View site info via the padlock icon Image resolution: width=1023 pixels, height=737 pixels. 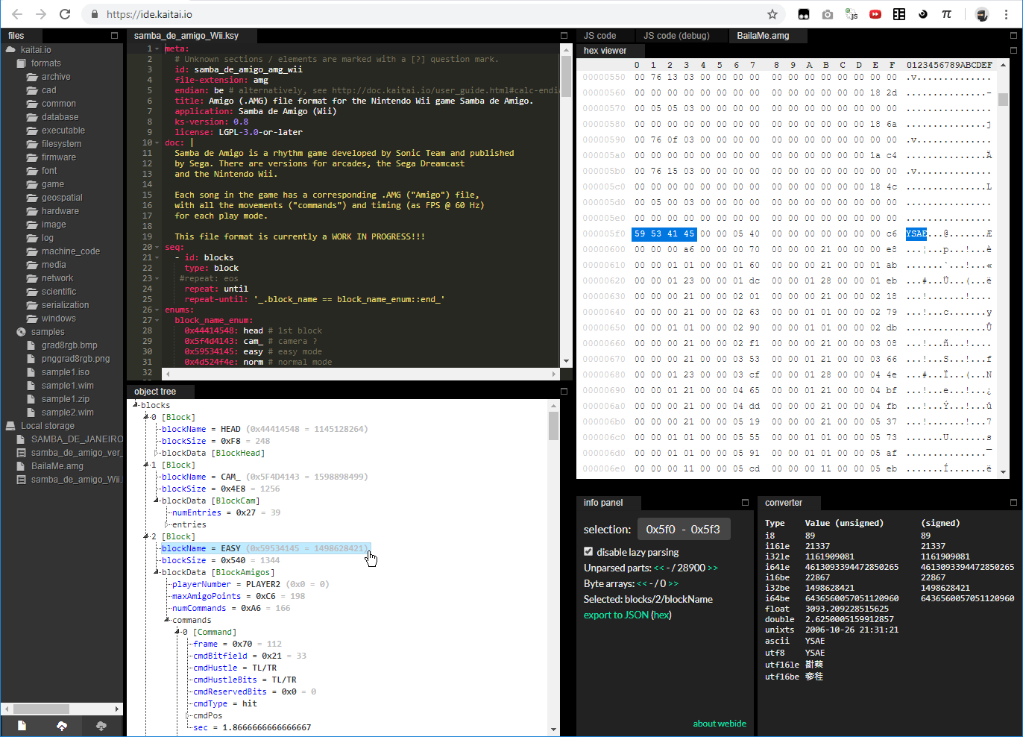point(94,14)
